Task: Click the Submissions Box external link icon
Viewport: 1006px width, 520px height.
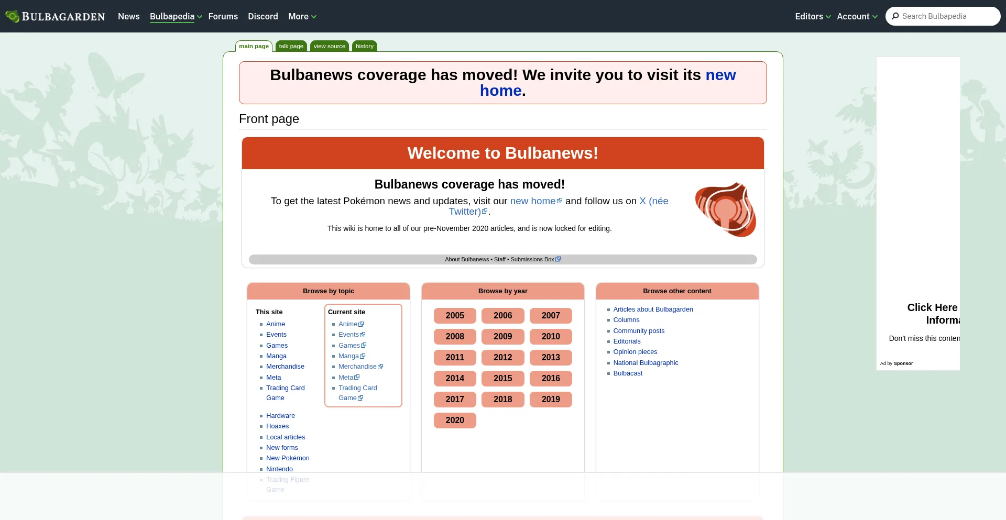Action: tap(558, 259)
